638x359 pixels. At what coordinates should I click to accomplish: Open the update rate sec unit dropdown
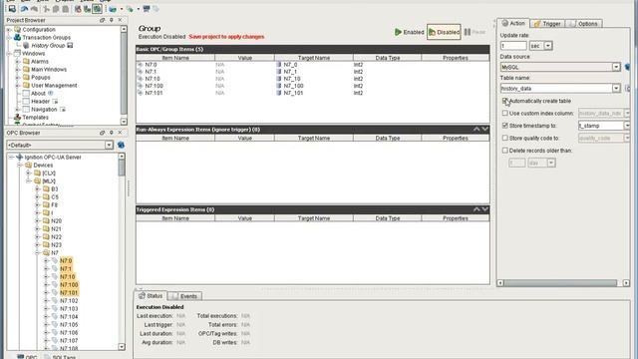pyautogui.click(x=548, y=46)
